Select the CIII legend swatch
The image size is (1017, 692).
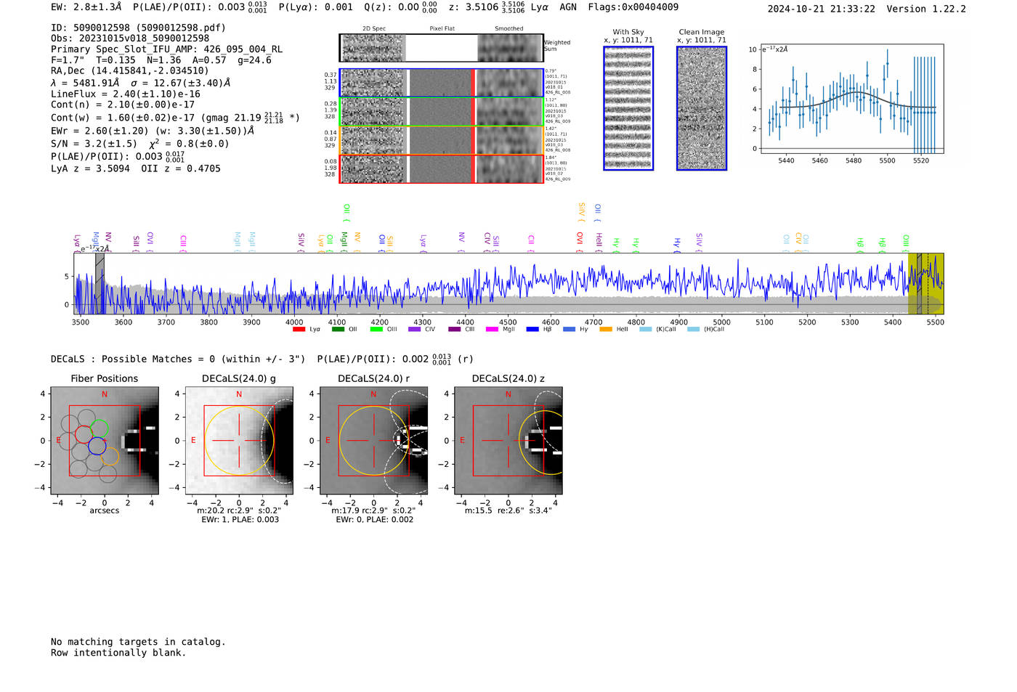tap(455, 330)
